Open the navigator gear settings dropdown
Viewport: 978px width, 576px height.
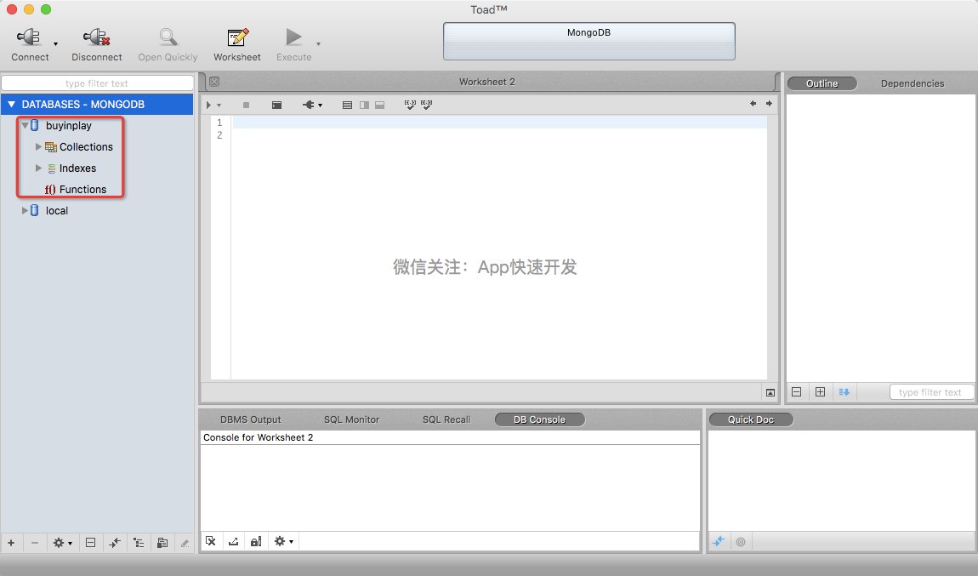click(62, 543)
